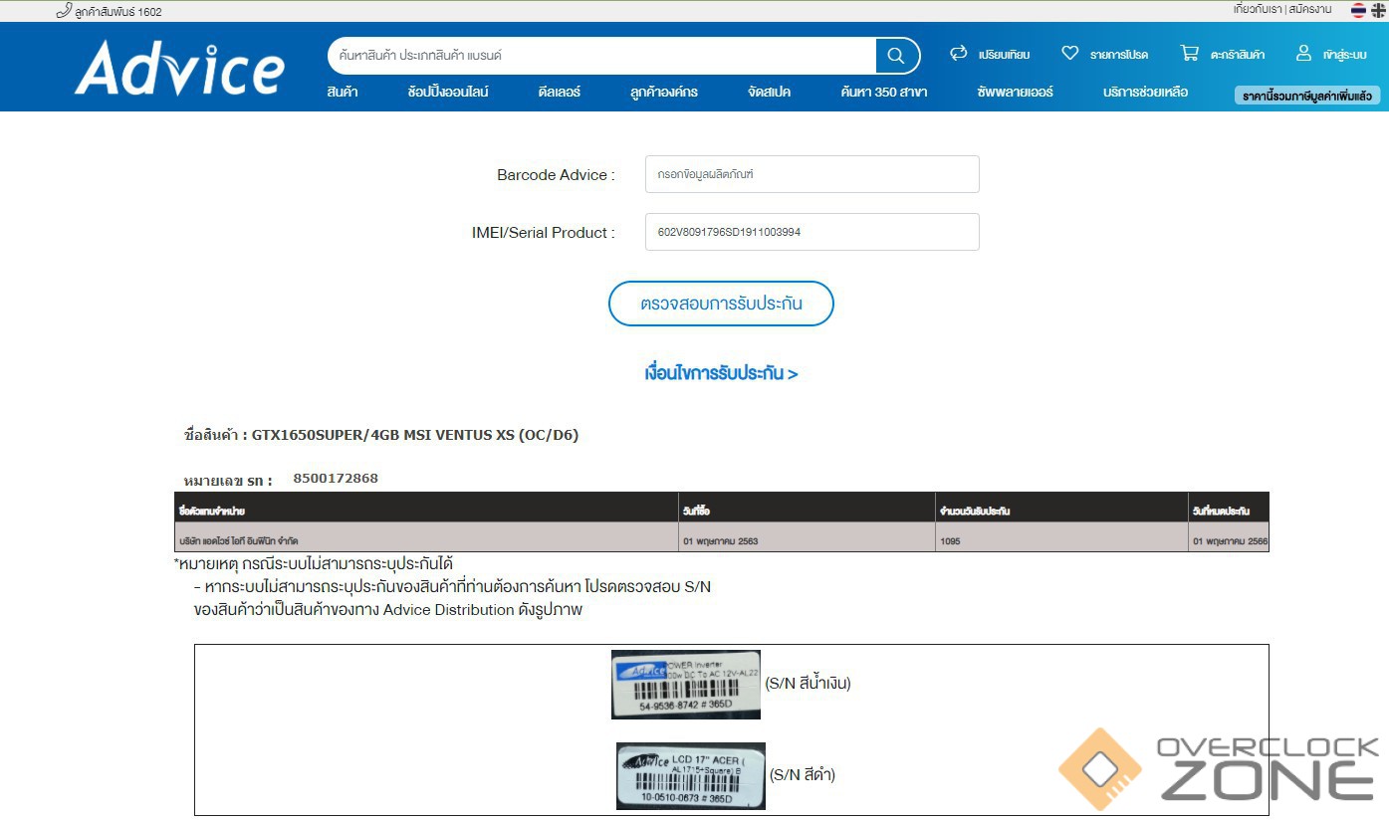The width and height of the screenshot is (1389, 821).
Task: Focus the Barcode Advice input field
Action: pos(811,174)
